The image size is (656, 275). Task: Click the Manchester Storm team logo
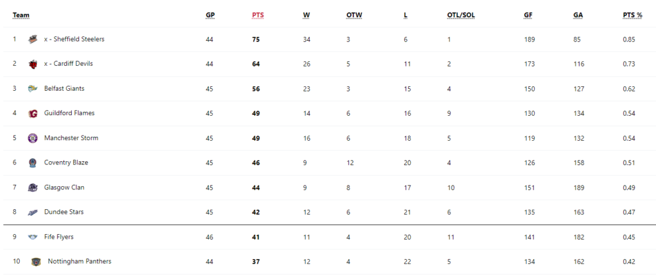tap(33, 138)
